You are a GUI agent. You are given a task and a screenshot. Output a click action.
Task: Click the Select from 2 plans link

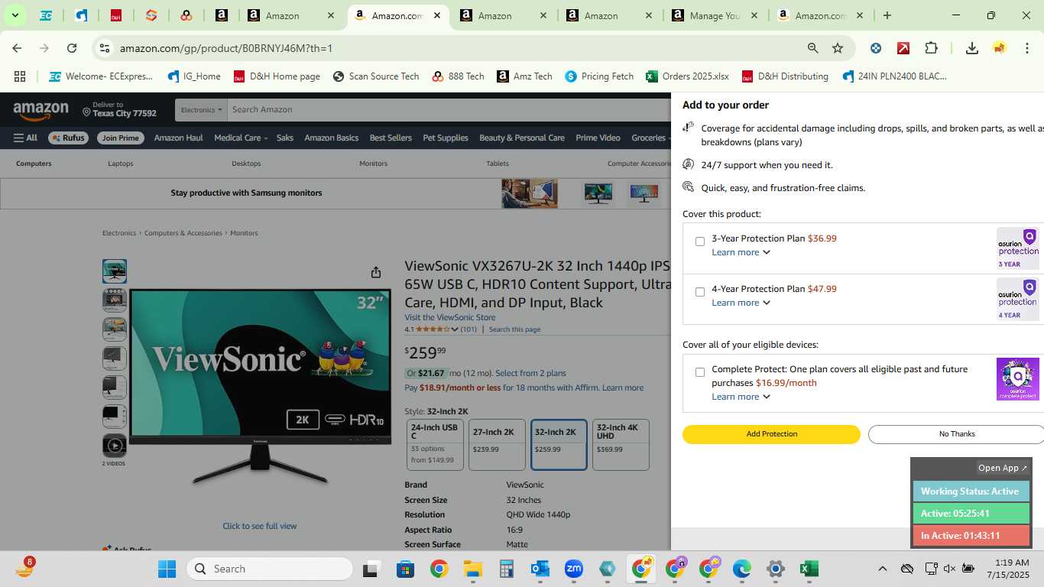pos(530,374)
